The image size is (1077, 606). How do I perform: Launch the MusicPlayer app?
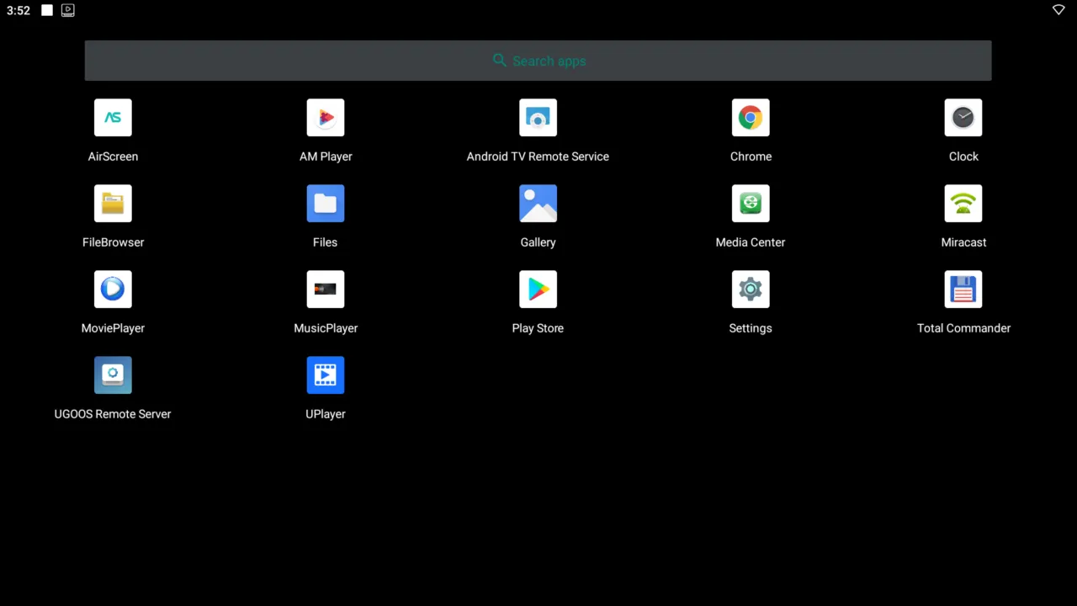(326, 290)
